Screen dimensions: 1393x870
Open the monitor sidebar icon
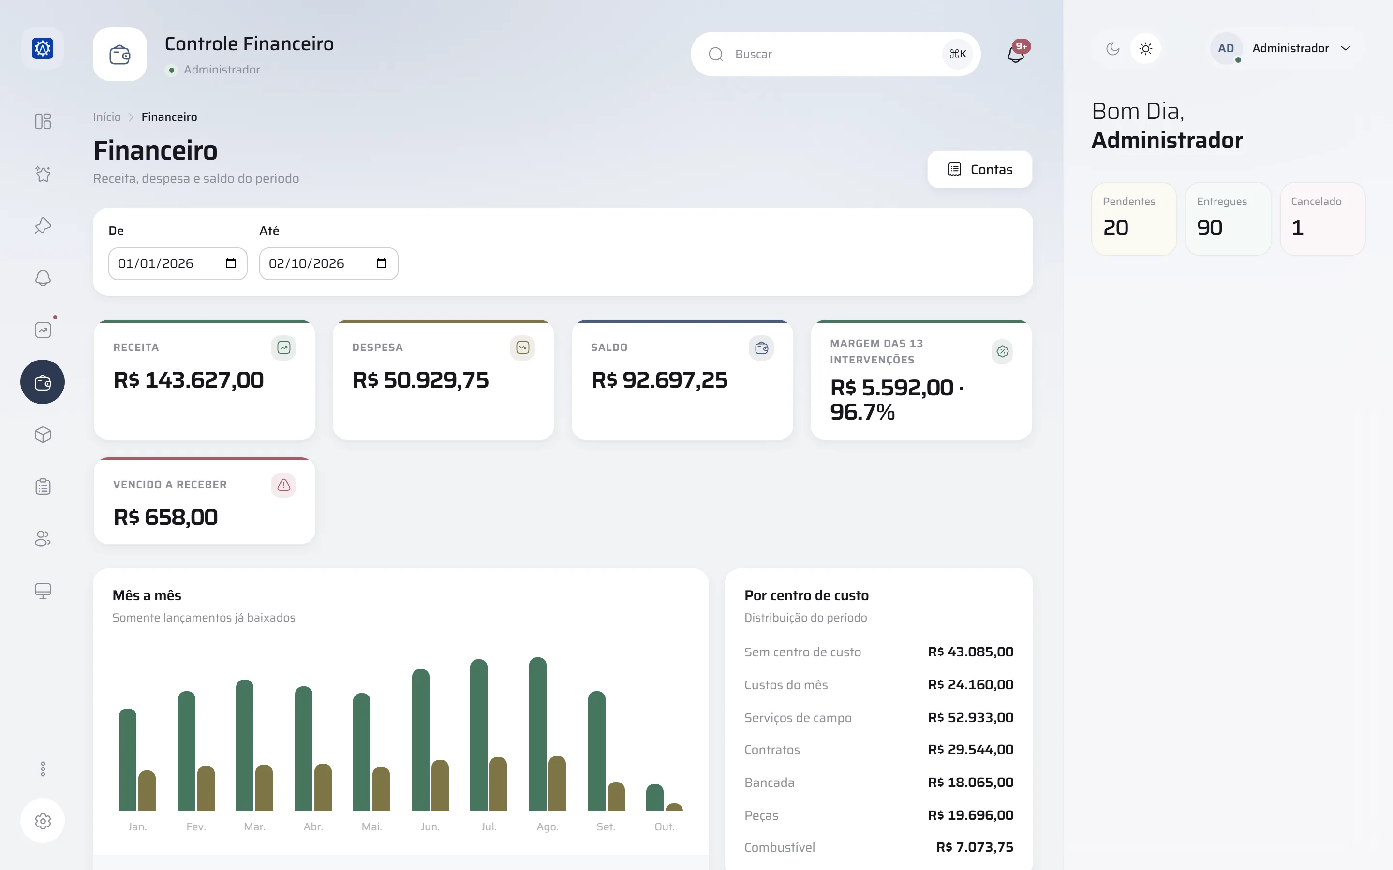point(43,591)
